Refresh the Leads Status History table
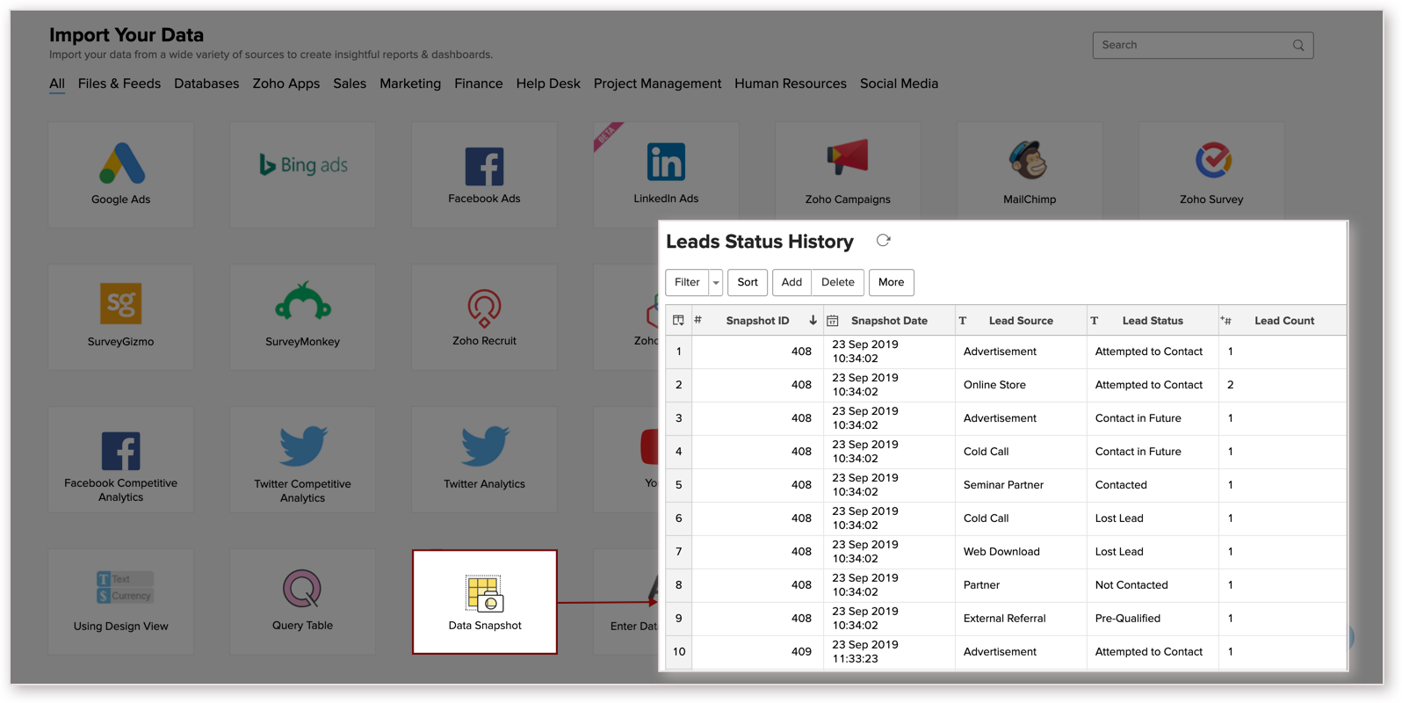 pyautogui.click(x=884, y=241)
